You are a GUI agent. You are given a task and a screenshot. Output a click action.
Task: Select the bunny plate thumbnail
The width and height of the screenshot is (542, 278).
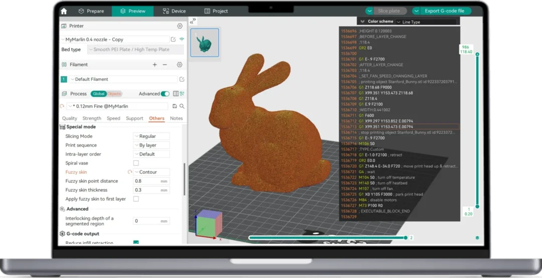[x=205, y=43]
